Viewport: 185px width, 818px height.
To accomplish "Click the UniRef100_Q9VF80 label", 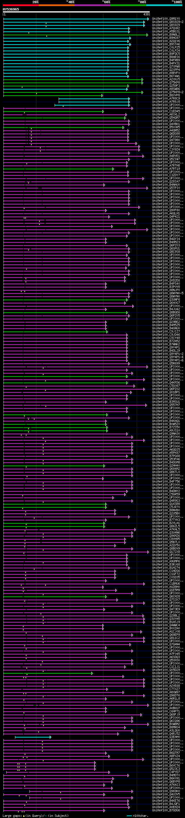I will tap(166, 210).
